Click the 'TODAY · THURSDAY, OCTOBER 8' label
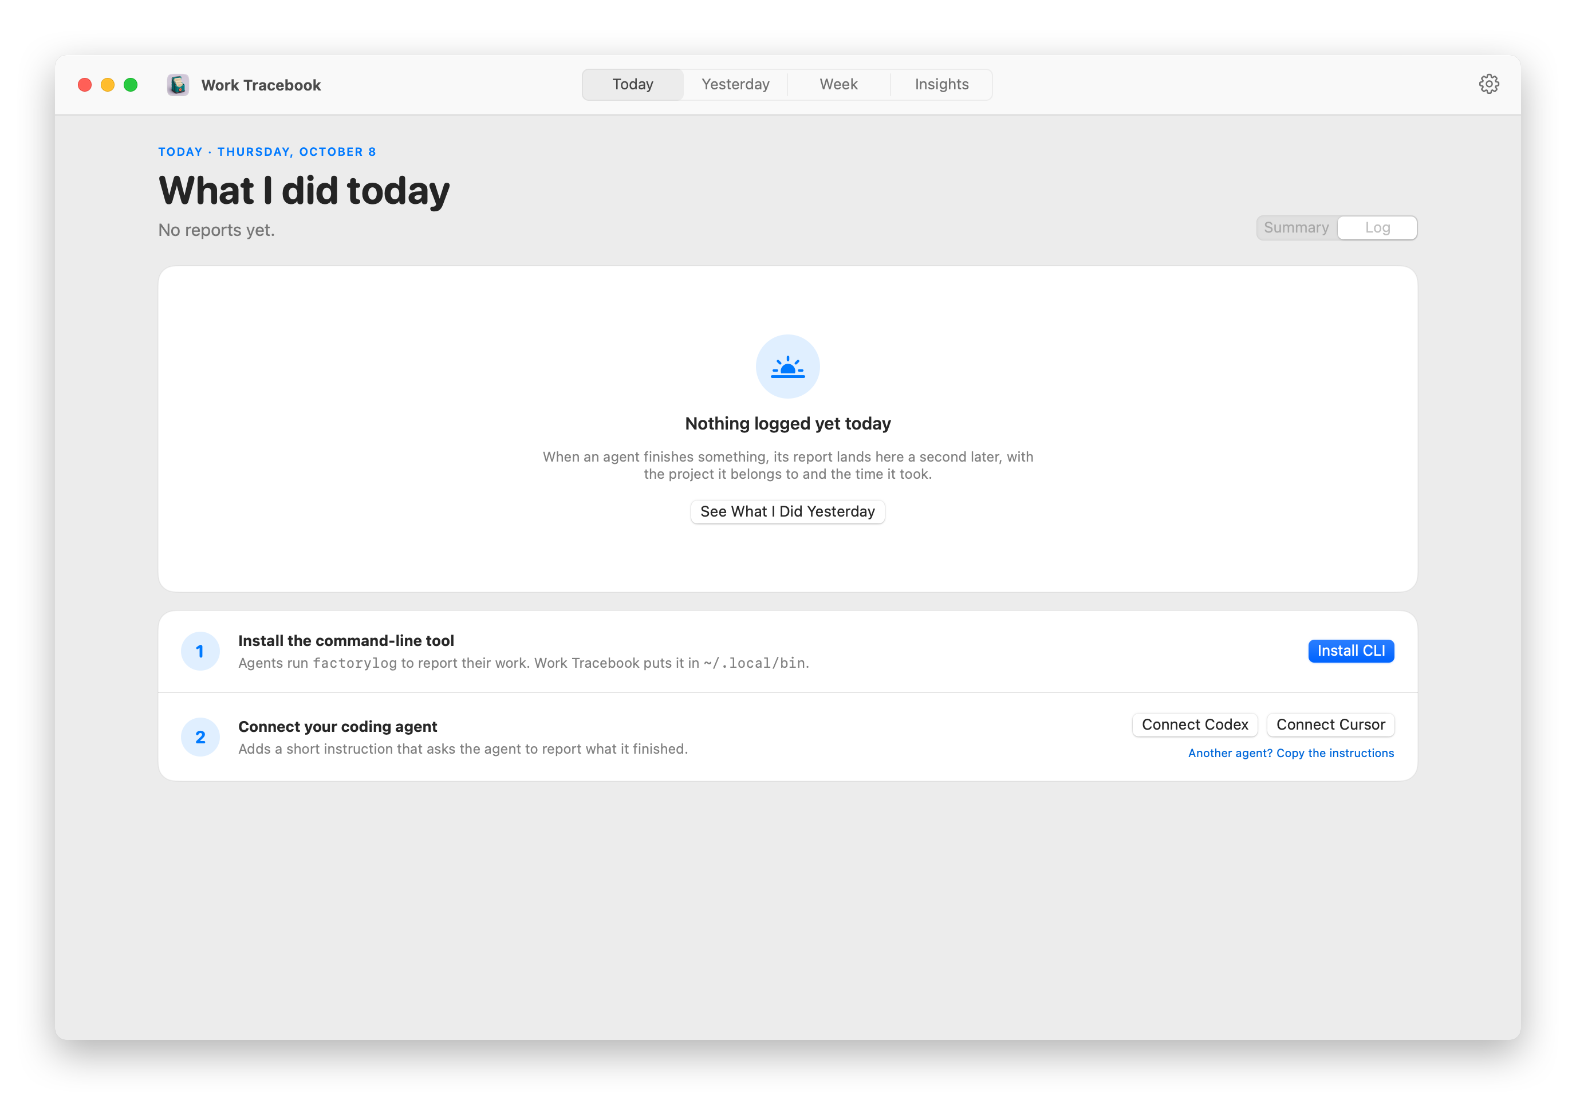The width and height of the screenshot is (1576, 1095). coord(267,152)
